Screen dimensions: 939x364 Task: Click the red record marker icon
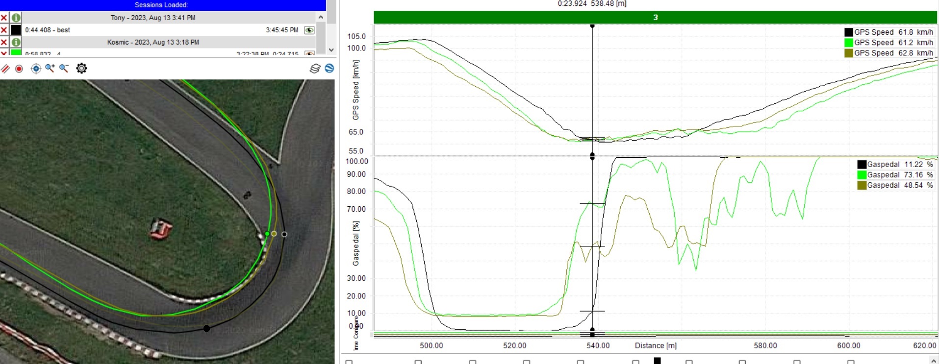click(x=19, y=69)
